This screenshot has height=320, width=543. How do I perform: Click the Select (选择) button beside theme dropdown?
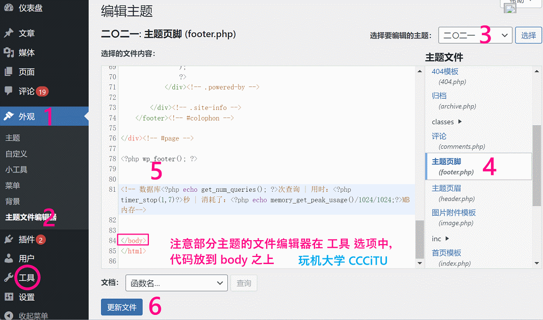coord(528,35)
